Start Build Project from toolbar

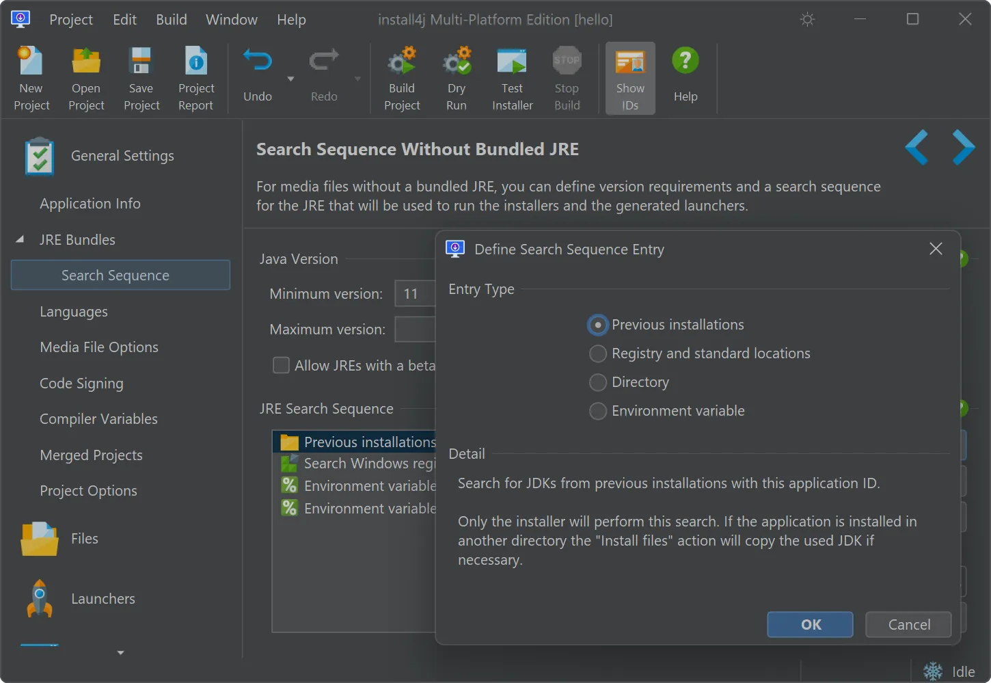[x=402, y=78]
